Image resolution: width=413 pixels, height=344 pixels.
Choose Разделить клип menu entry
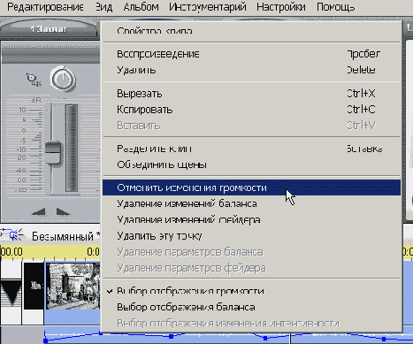pyautogui.click(x=251, y=149)
